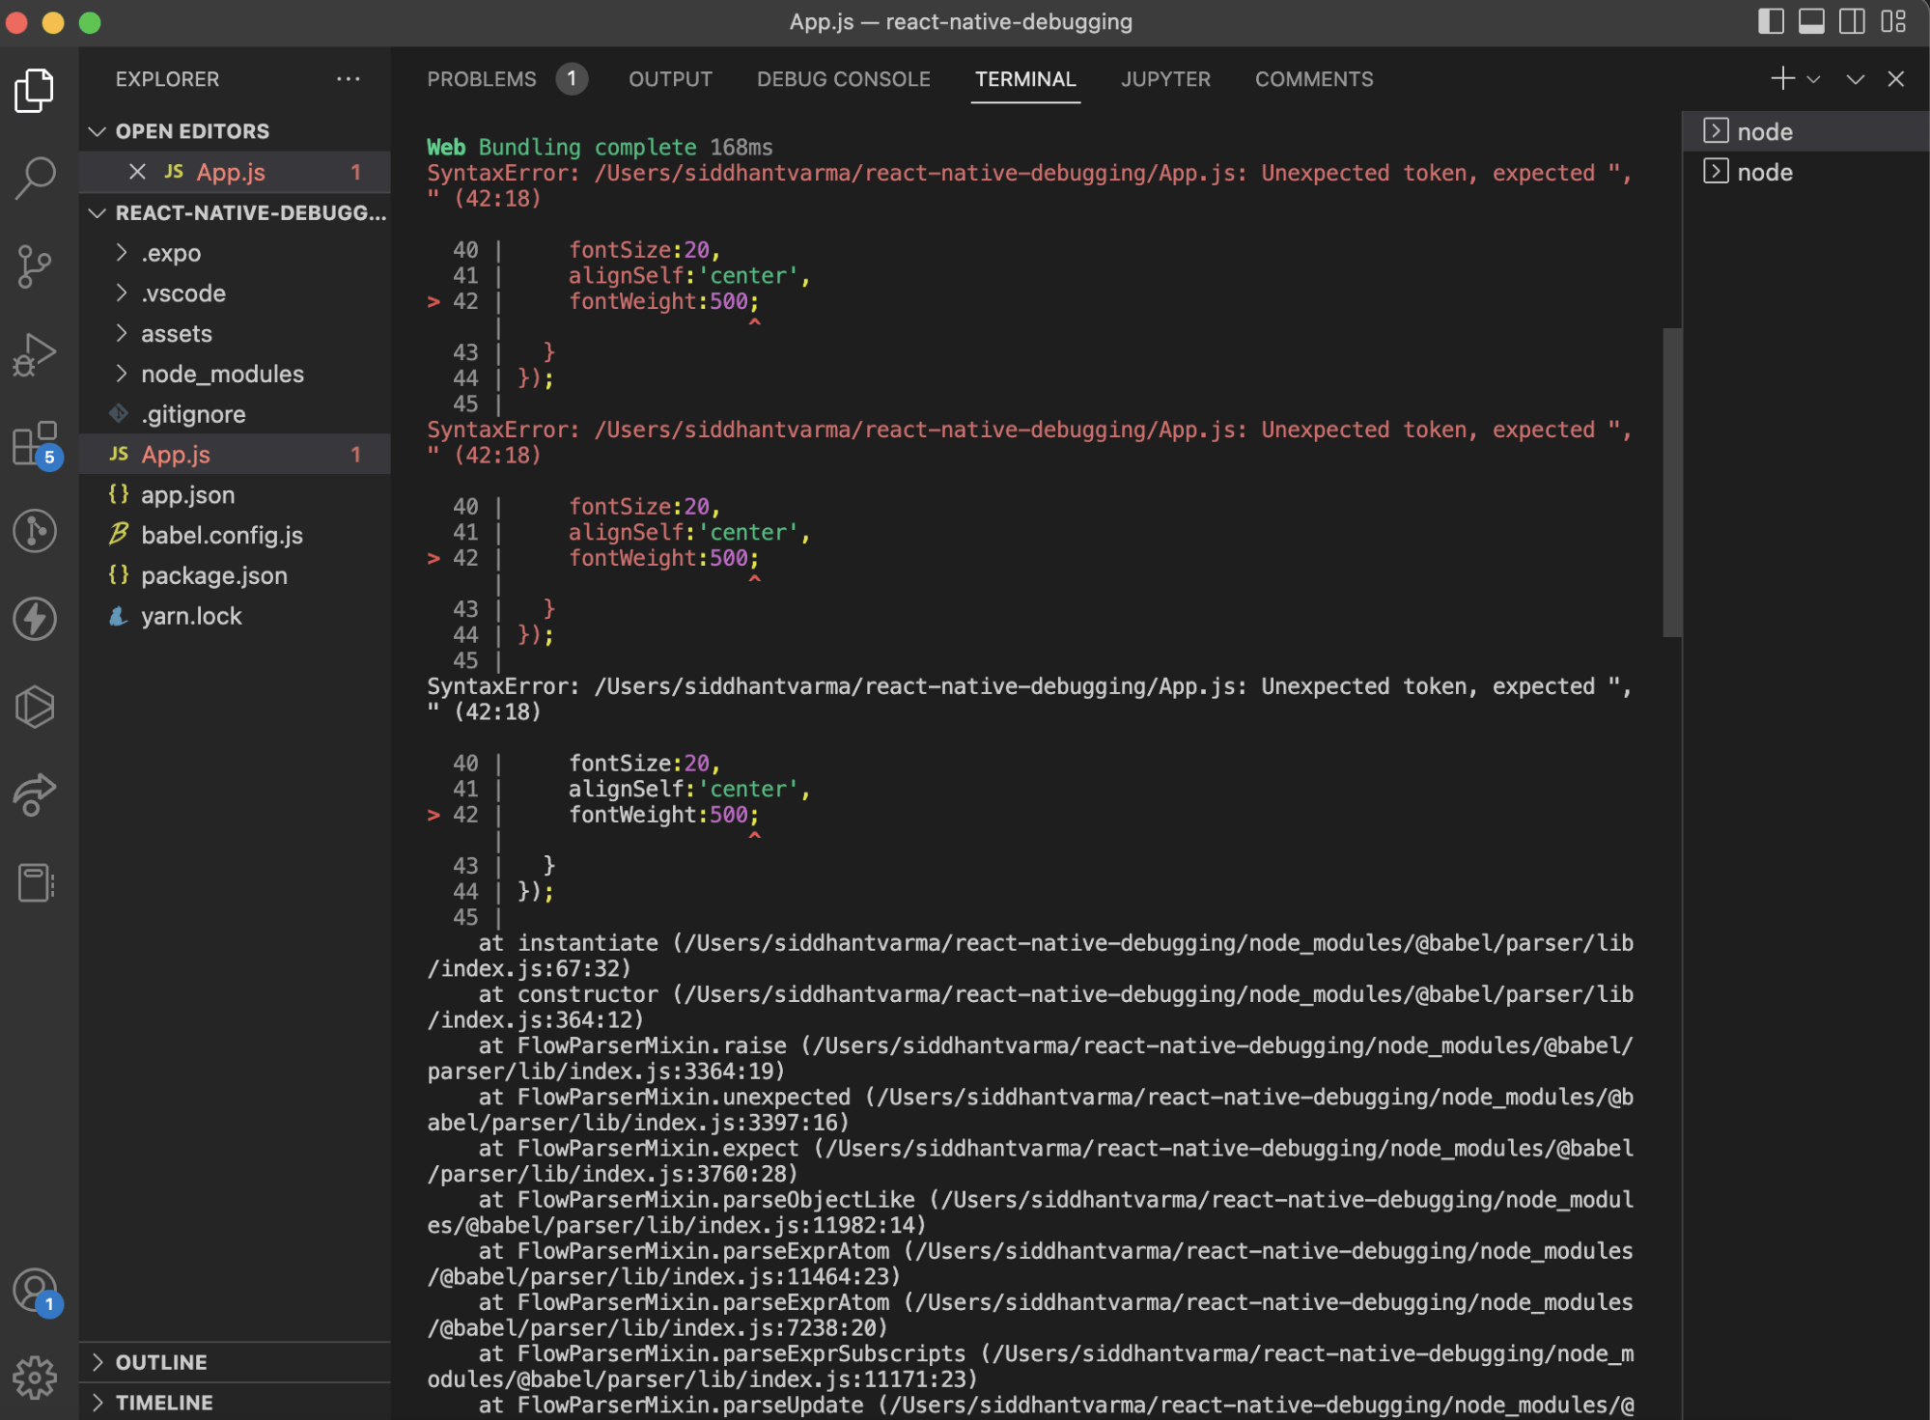Switch to the PROBLEMS tab

482,79
